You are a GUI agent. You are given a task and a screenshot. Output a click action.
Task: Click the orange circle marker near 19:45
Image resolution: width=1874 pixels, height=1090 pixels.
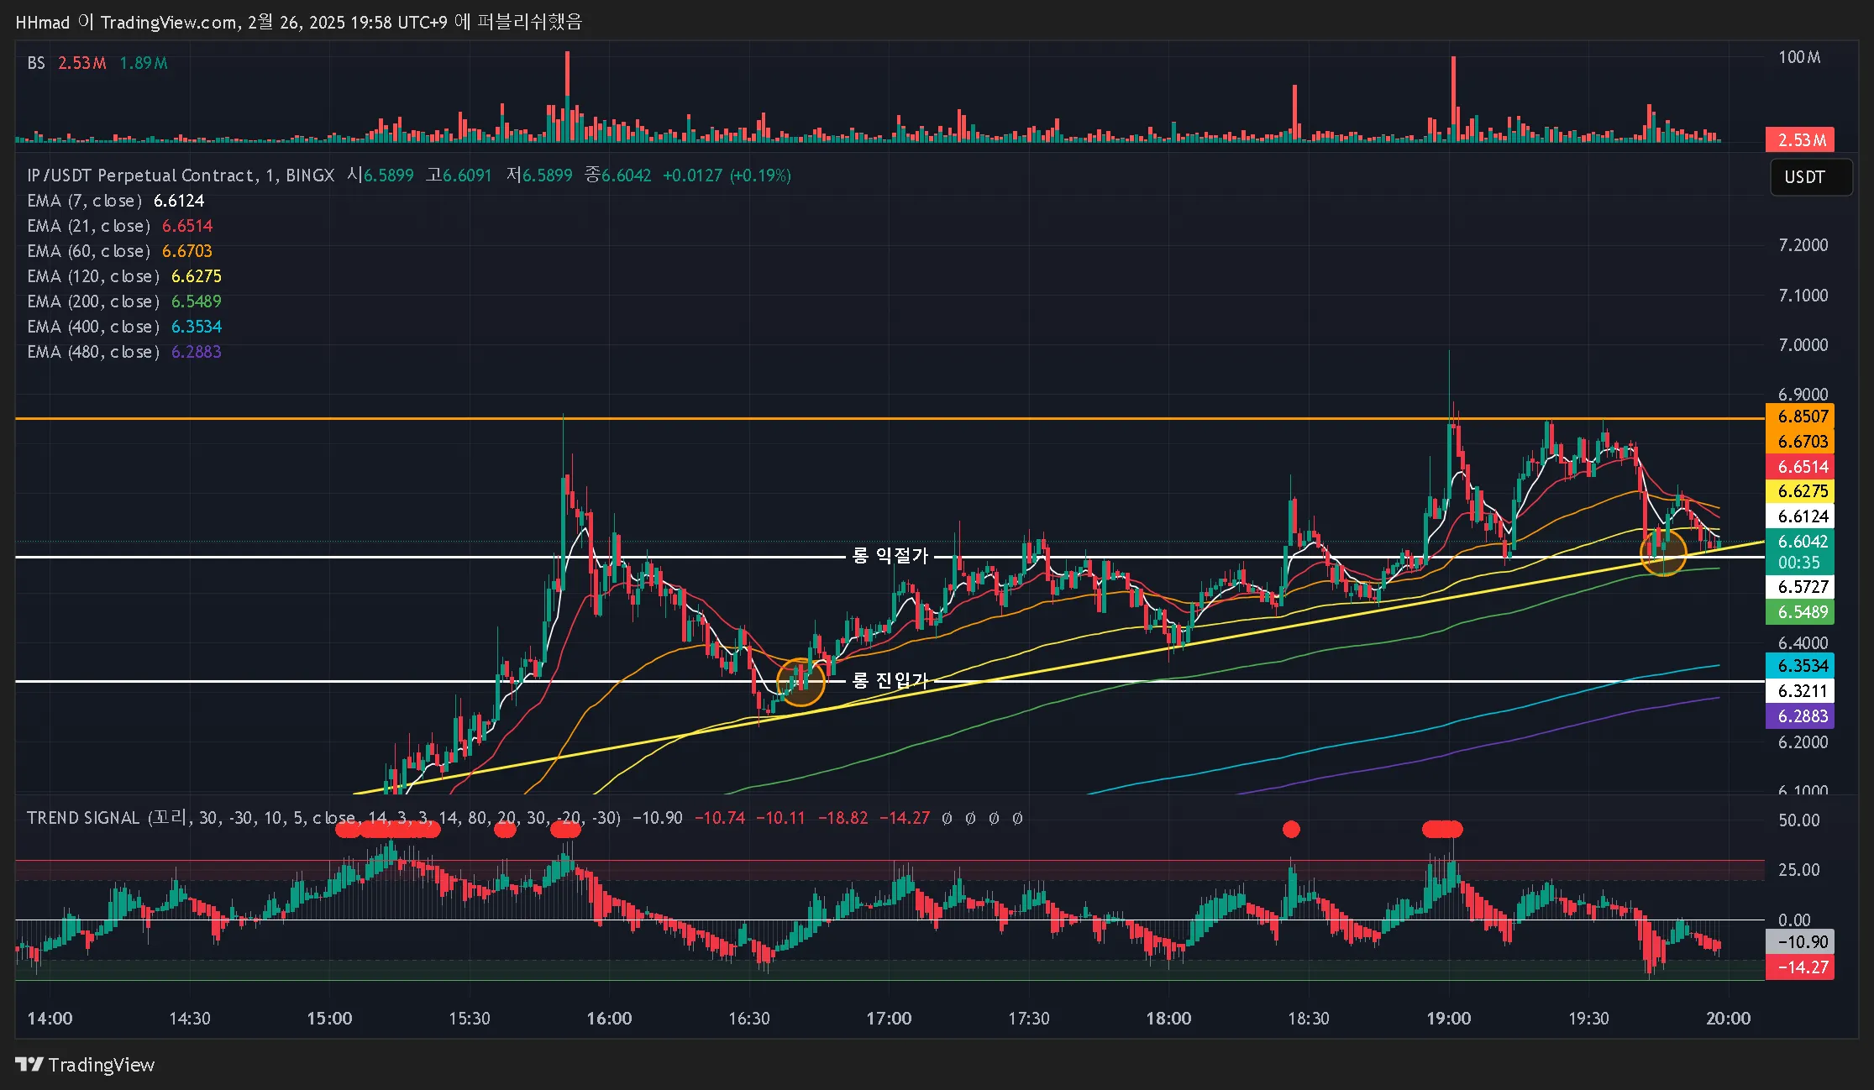click(1663, 552)
